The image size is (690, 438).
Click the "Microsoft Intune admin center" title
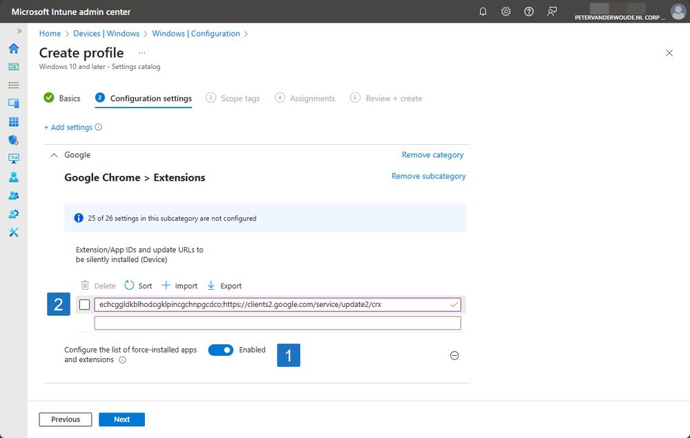click(71, 12)
